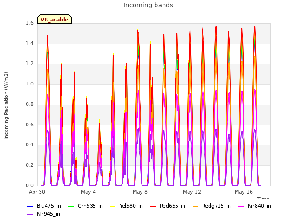Viewport: 298px width, 223px height.
Task: Click the May 16 x-axis tick label
Action: (x=244, y=192)
